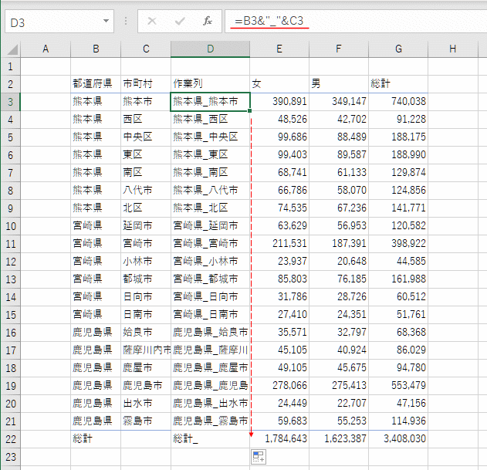This screenshot has width=487, height=470.
Task: Select cell with value 141,771
Action: click(398, 208)
